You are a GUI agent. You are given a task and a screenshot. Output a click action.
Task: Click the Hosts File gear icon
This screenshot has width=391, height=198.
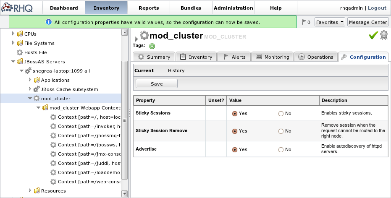point(20,52)
